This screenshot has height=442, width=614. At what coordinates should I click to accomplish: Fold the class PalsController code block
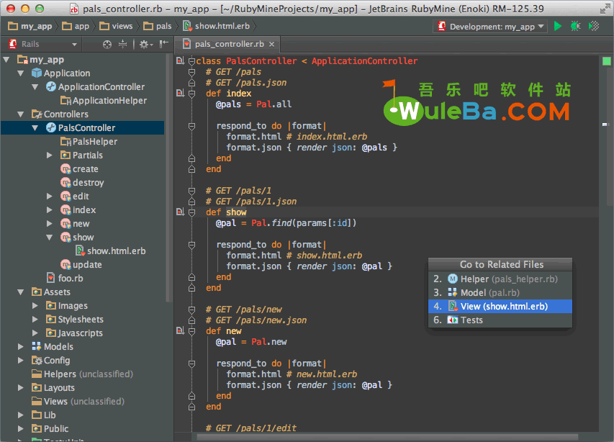pyautogui.click(x=192, y=61)
